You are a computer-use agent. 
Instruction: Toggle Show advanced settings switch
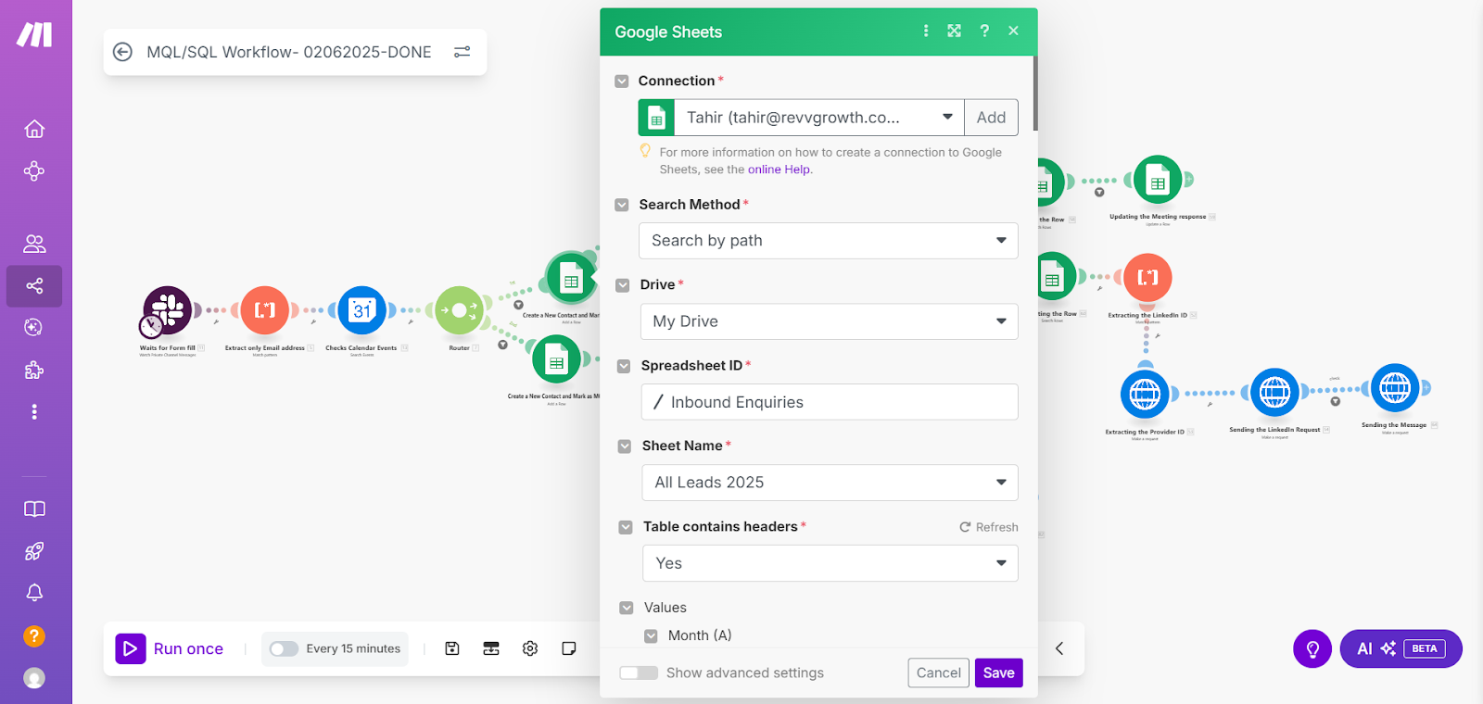coord(639,673)
